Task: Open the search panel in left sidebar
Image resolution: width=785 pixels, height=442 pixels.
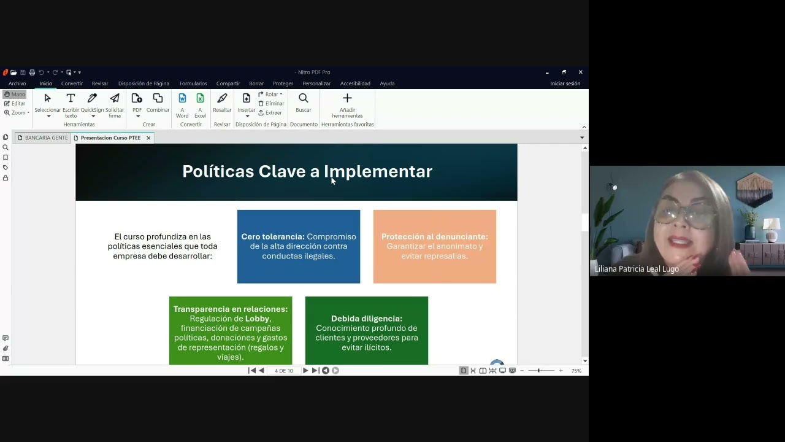Action: tap(6, 147)
